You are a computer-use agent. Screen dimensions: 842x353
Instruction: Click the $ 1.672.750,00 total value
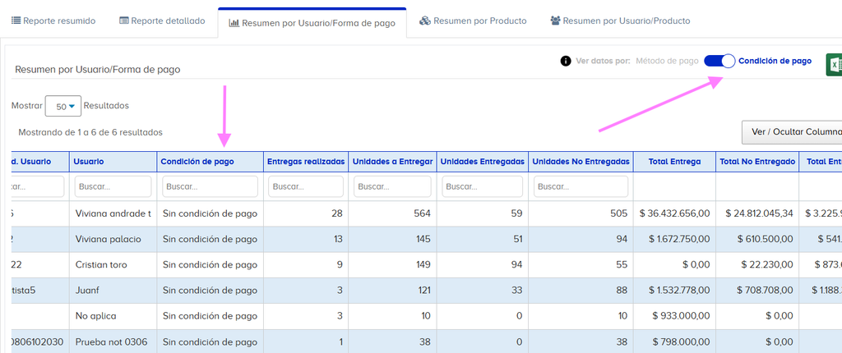pos(678,239)
